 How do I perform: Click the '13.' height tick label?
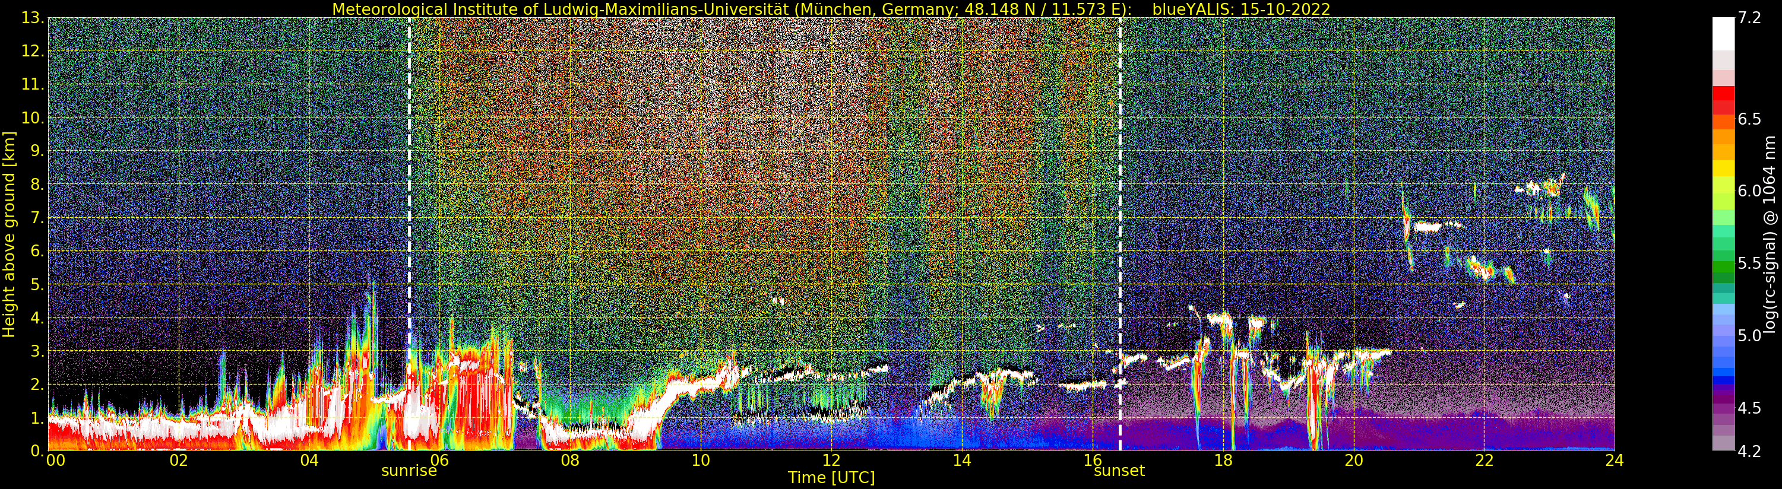click(x=33, y=18)
